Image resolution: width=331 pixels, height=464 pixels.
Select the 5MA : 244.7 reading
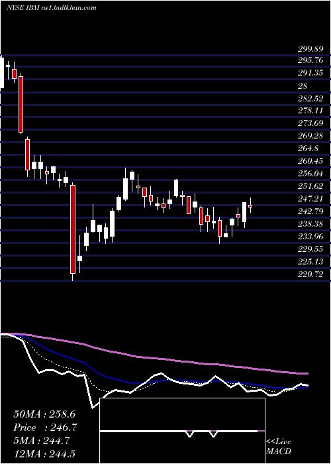[42, 441]
